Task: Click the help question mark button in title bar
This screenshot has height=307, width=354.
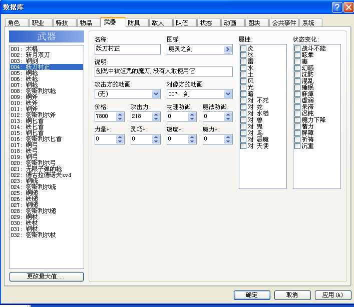Action: pos(337,7)
